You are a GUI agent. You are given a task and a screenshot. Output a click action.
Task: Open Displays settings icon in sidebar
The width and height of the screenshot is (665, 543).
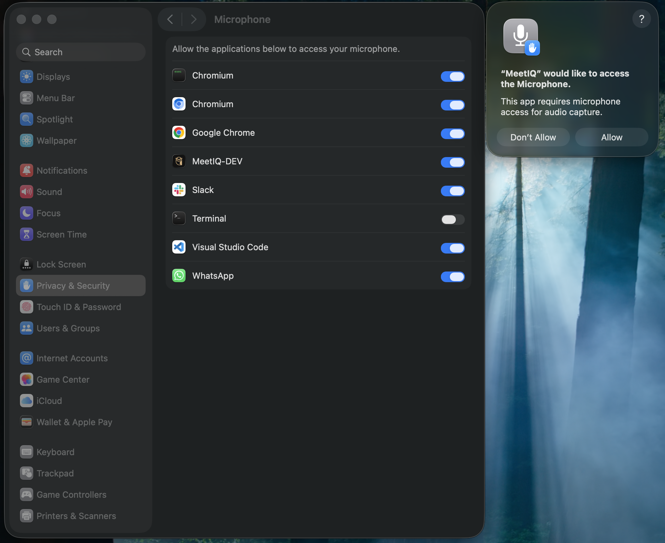pos(27,77)
